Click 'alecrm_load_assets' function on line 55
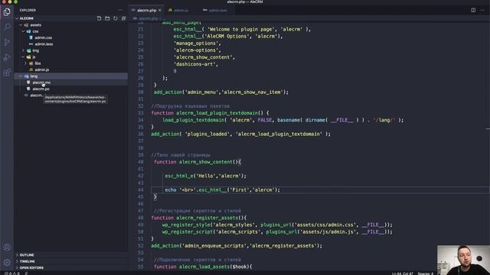Image resolution: width=490 pixels, height=275 pixels. tap(204, 267)
